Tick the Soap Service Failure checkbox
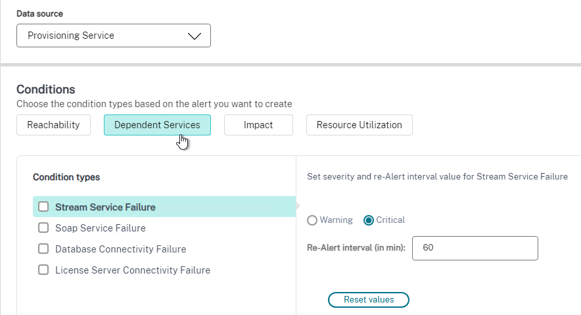The height and width of the screenshot is (315, 581). [x=43, y=228]
